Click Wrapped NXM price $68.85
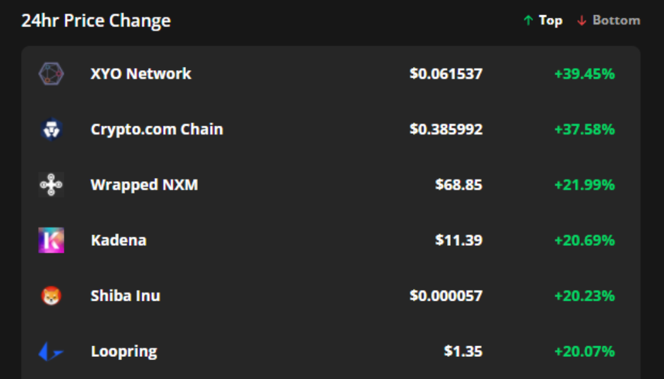 pyautogui.click(x=458, y=185)
